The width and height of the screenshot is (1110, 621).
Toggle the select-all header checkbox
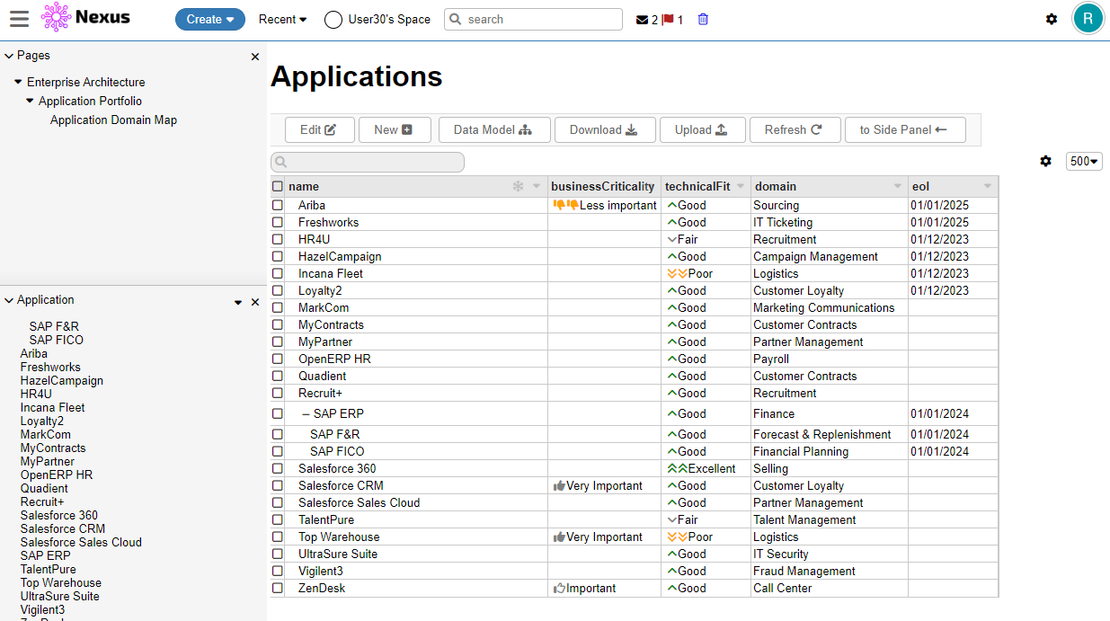coord(278,186)
